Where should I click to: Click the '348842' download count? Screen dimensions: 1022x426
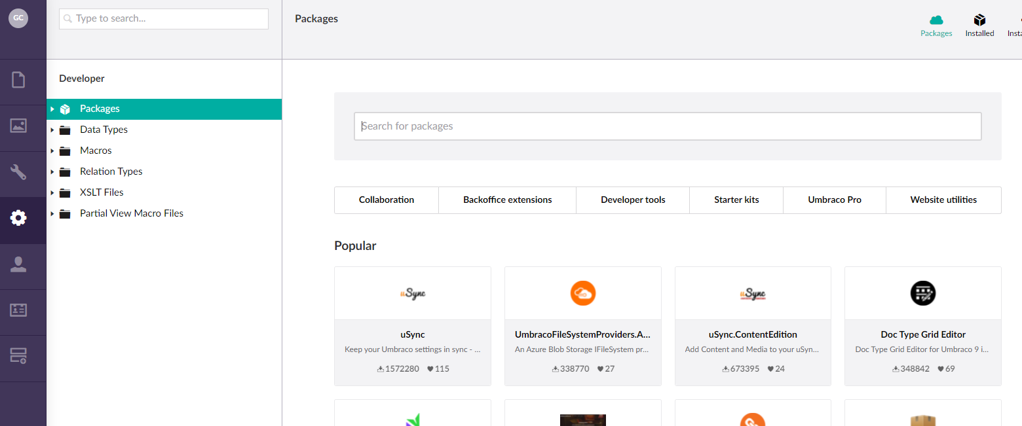click(x=915, y=369)
